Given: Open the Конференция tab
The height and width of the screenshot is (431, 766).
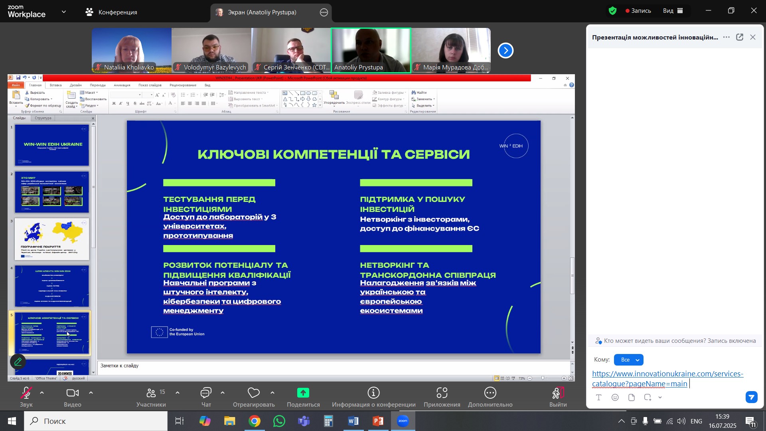Looking at the screenshot, I should click(112, 12).
